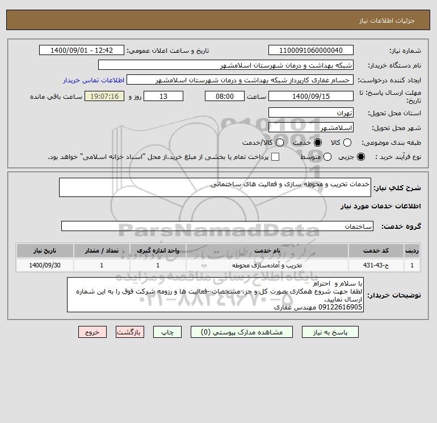Click the خروج exit button
437x423 pixels.
(x=93, y=332)
